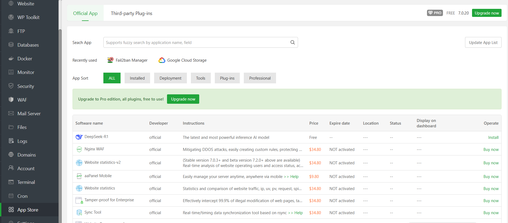The height and width of the screenshot is (223, 508).
Task: Filter apps by Professional
Action: click(x=260, y=78)
